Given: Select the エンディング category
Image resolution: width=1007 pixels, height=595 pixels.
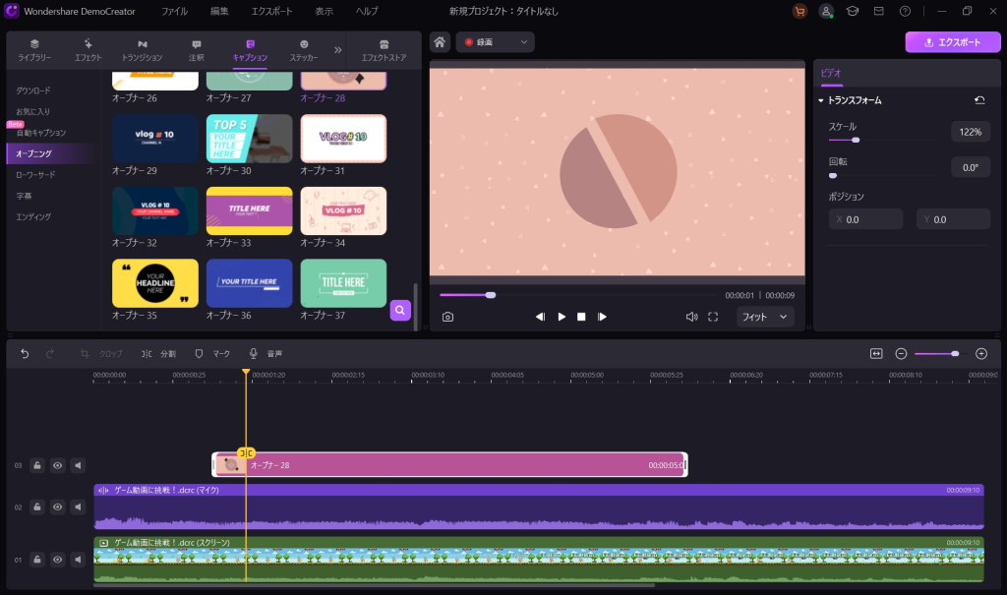Looking at the screenshot, I should (x=33, y=217).
